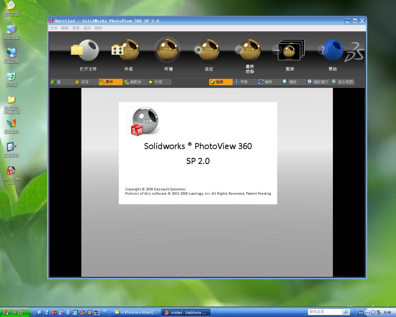The width and height of the screenshot is (396, 317).
Task: Click the 别墅图片 folder desktop icon
Action: coord(11,104)
